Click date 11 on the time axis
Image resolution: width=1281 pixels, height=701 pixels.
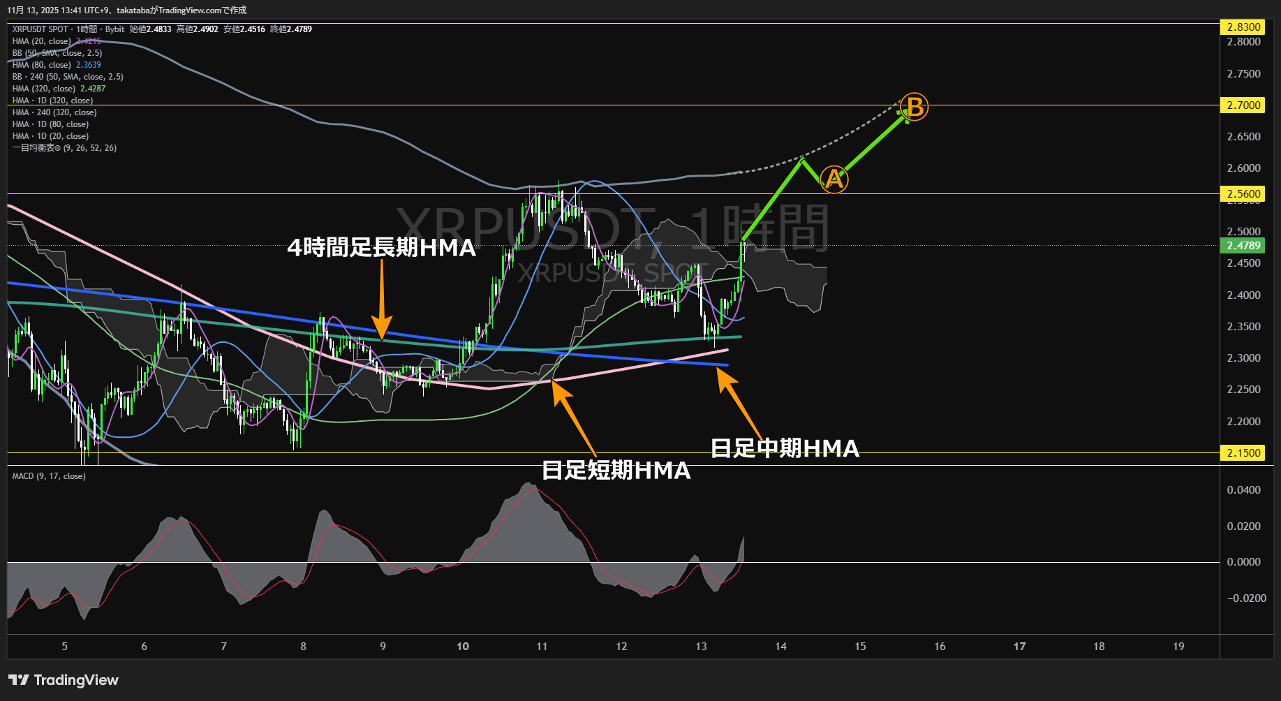pyautogui.click(x=542, y=647)
